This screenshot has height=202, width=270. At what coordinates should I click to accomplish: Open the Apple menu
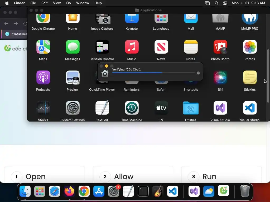(7, 3)
